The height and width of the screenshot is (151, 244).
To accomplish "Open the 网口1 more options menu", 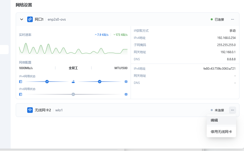I will [233, 19].
